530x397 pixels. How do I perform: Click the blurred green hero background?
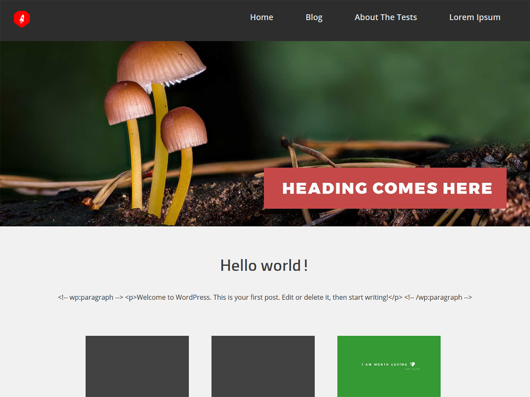pos(375,88)
